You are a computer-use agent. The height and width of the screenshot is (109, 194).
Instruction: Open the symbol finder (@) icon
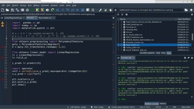[x=28, y=10]
